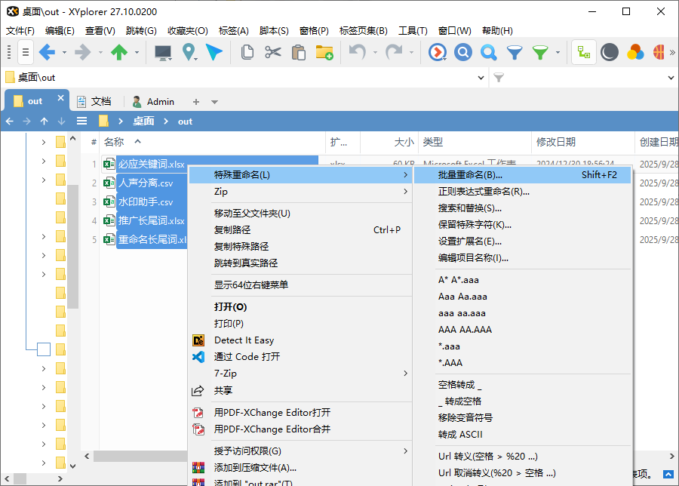Click the blue Back arrow toolbar icon
679x486 pixels.
47,52
